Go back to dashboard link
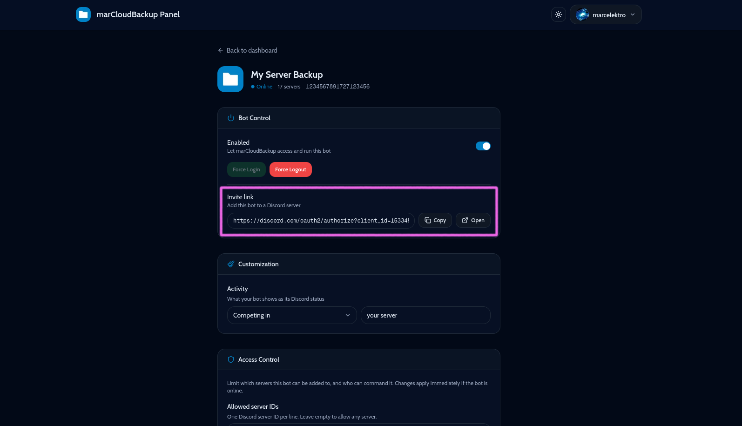Image resolution: width=742 pixels, height=426 pixels. [247, 50]
